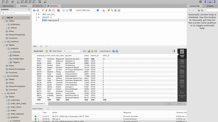Expand the offices table node
Viewport: 218px width, 122px height.
click(x=6, y=28)
